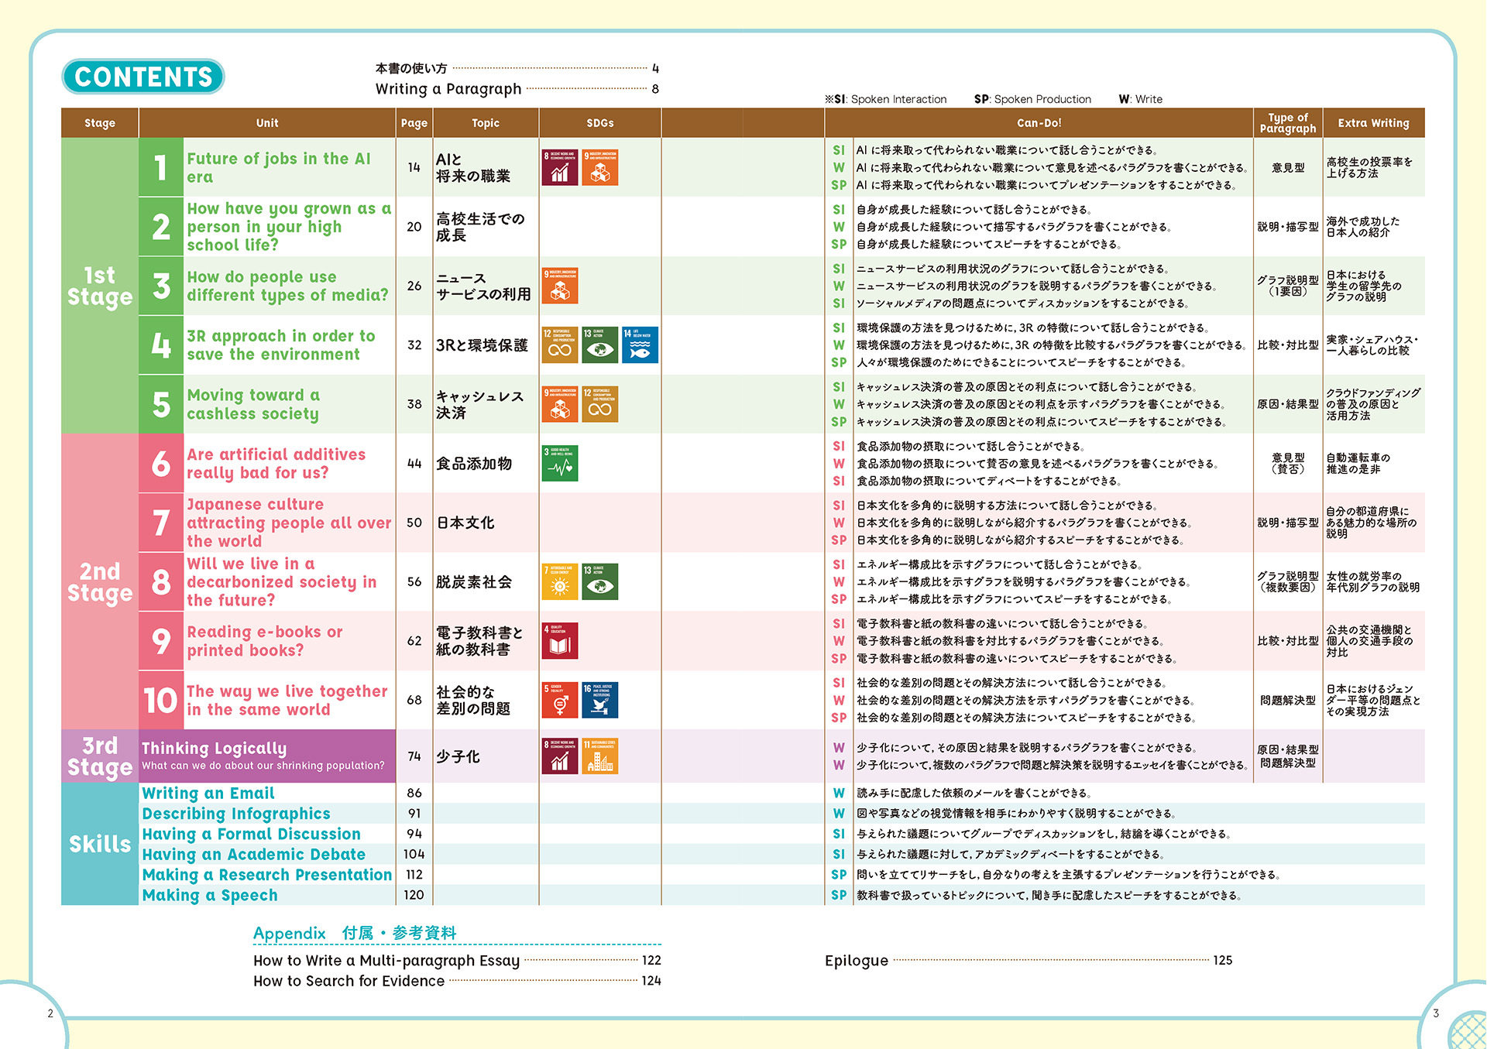This screenshot has height=1049, width=1487.
Task: Select SDG 13 eye icon in Unit 8 row
Action: [x=600, y=581]
